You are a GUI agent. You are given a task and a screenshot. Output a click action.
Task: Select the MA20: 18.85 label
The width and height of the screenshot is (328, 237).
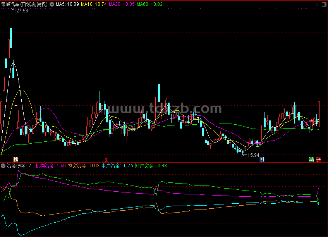(122, 4)
